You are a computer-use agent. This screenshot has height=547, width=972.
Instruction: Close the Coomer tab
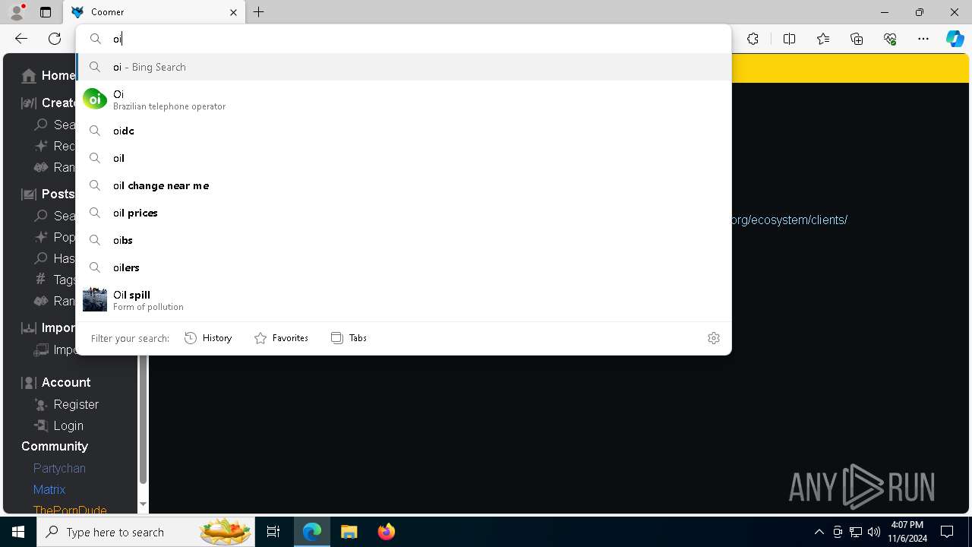click(x=233, y=12)
